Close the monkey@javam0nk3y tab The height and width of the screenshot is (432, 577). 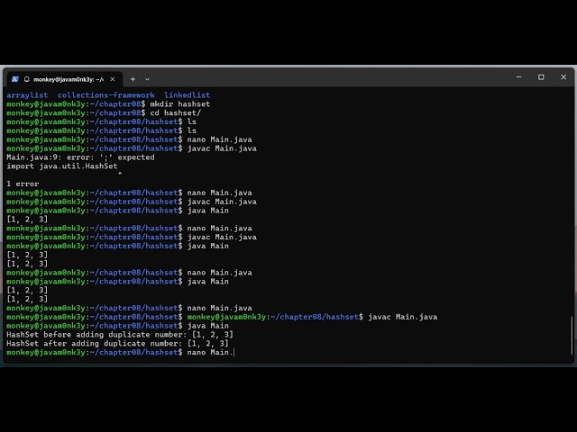click(x=113, y=79)
